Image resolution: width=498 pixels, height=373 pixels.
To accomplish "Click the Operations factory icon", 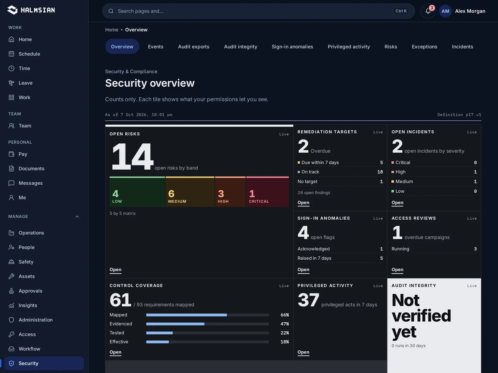I will [x=12, y=233].
